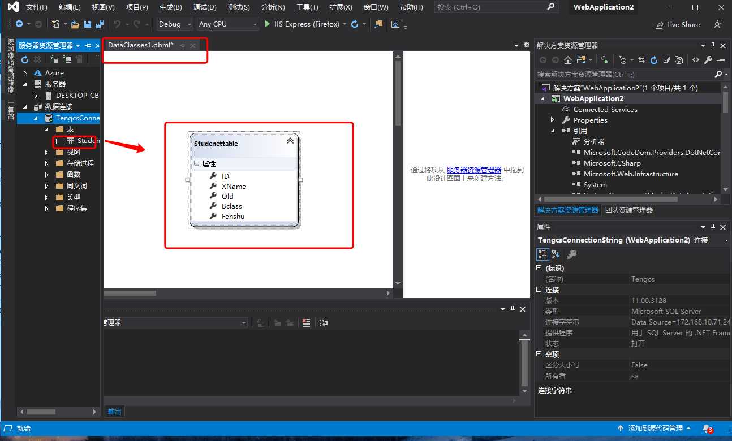Click clear all icon in Output toolbar
This screenshot has width=732, height=441.
(x=306, y=323)
